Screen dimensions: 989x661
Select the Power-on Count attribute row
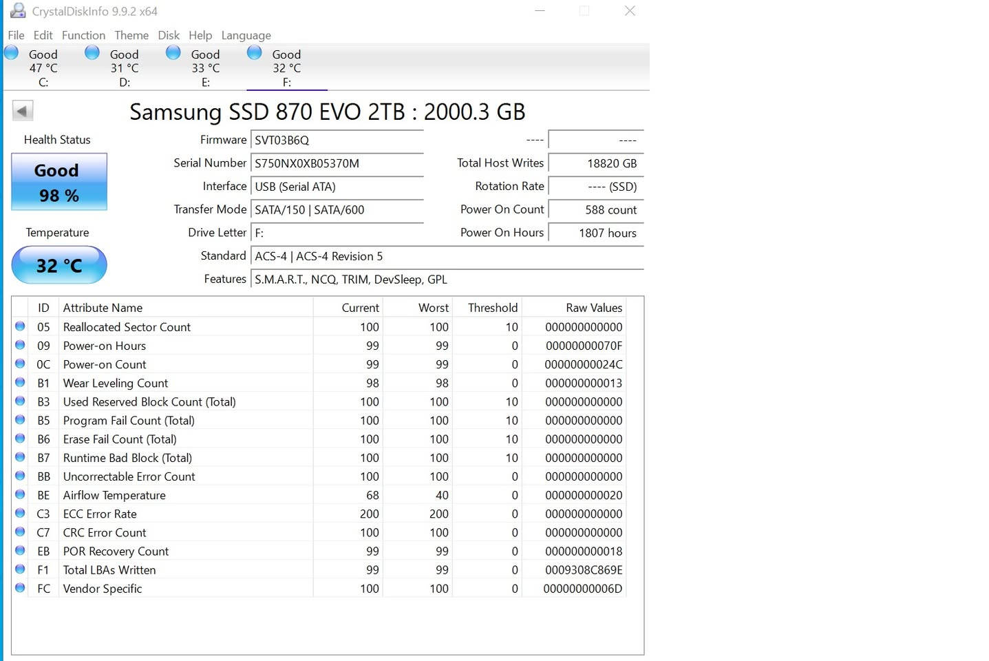[x=319, y=364]
